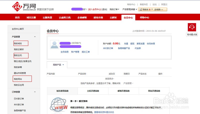This screenshot has width=200, height=114.
Task: Open 域名注册 in navigation bar
Action: pos(31,17)
